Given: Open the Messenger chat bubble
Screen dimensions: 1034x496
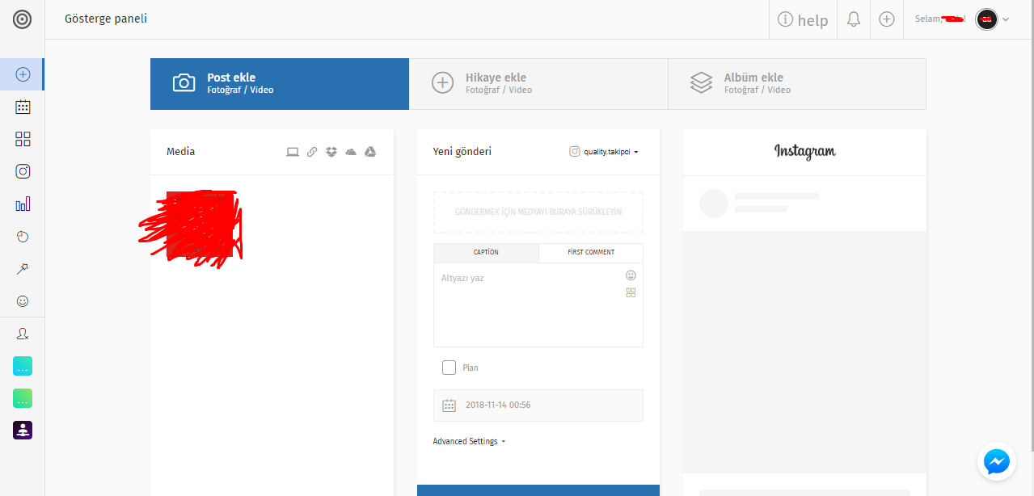Looking at the screenshot, I should [x=996, y=461].
